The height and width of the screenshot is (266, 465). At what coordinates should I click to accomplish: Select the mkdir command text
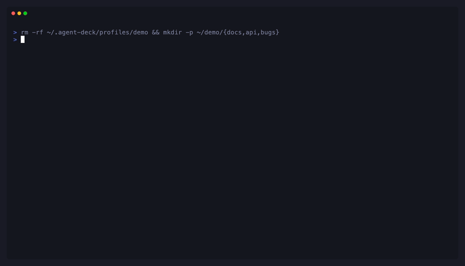(x=172, y=32)
